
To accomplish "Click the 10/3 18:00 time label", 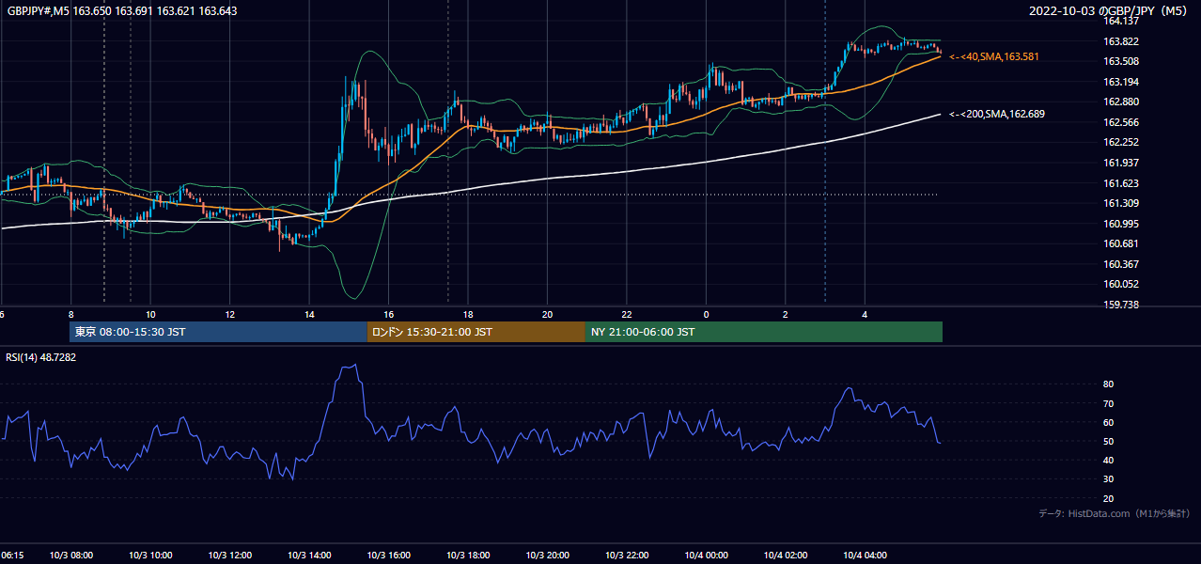I will (x=469, y=556).
